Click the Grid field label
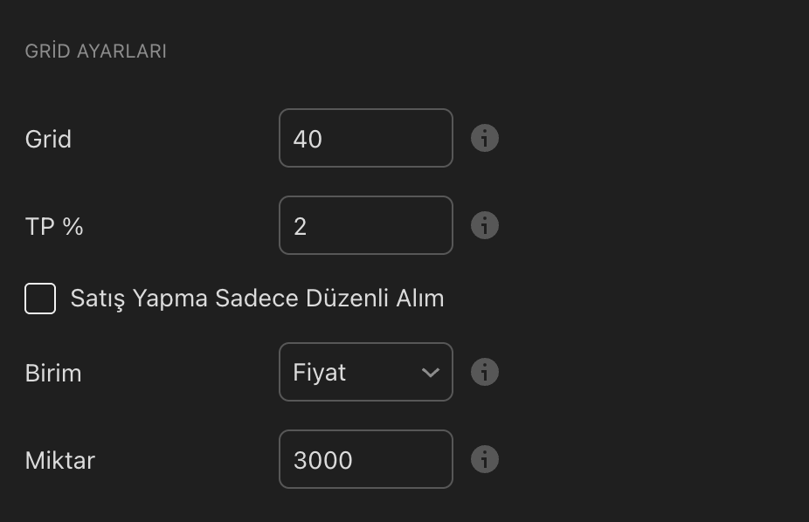The width and height of the screenshot is (809, 522). coord(48,139)
